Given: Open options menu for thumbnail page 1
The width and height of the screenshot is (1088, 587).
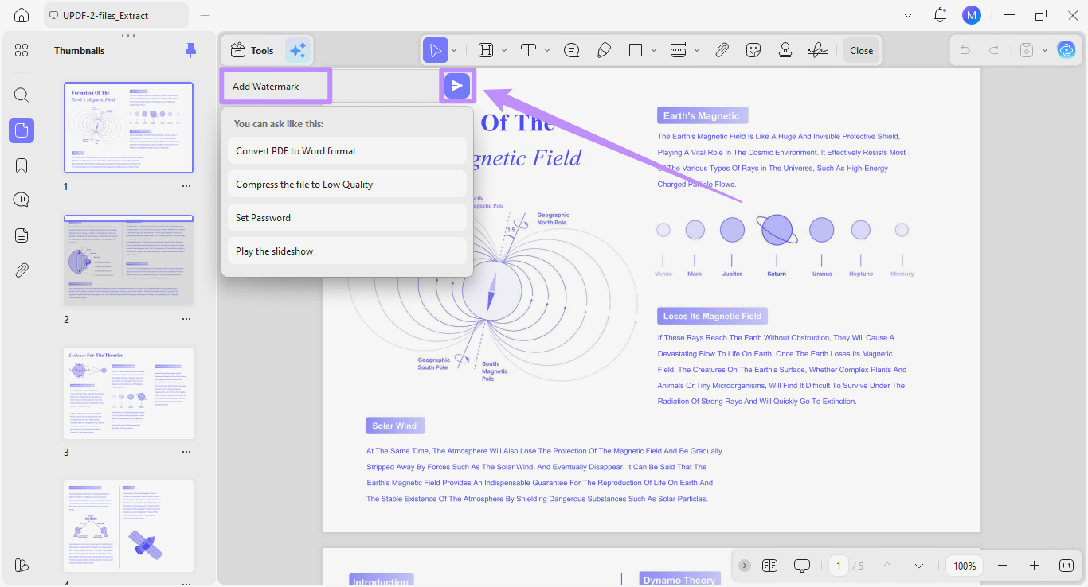Looking at the screenshot, I should point(186,186).
